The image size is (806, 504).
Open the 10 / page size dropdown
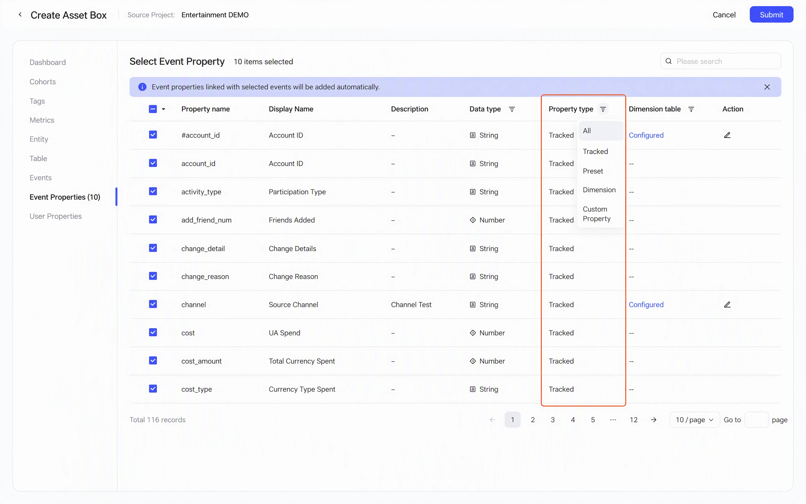694,420
